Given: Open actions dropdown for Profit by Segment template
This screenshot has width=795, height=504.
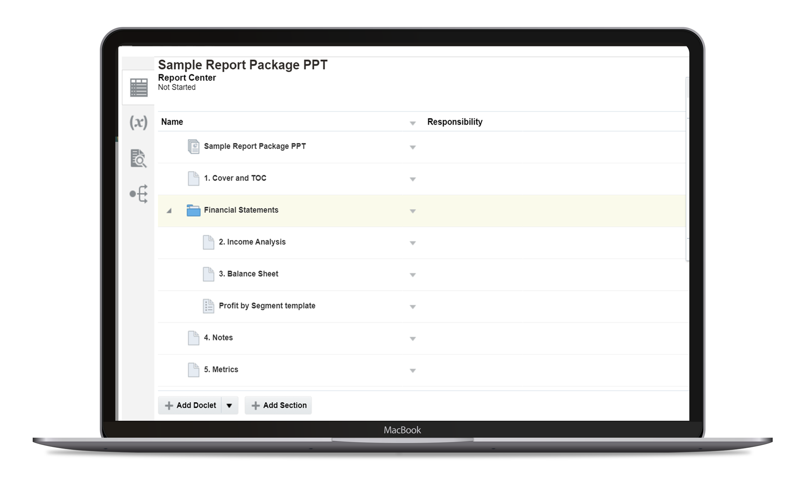Looking at the screenshot, I should click(412, 307).
